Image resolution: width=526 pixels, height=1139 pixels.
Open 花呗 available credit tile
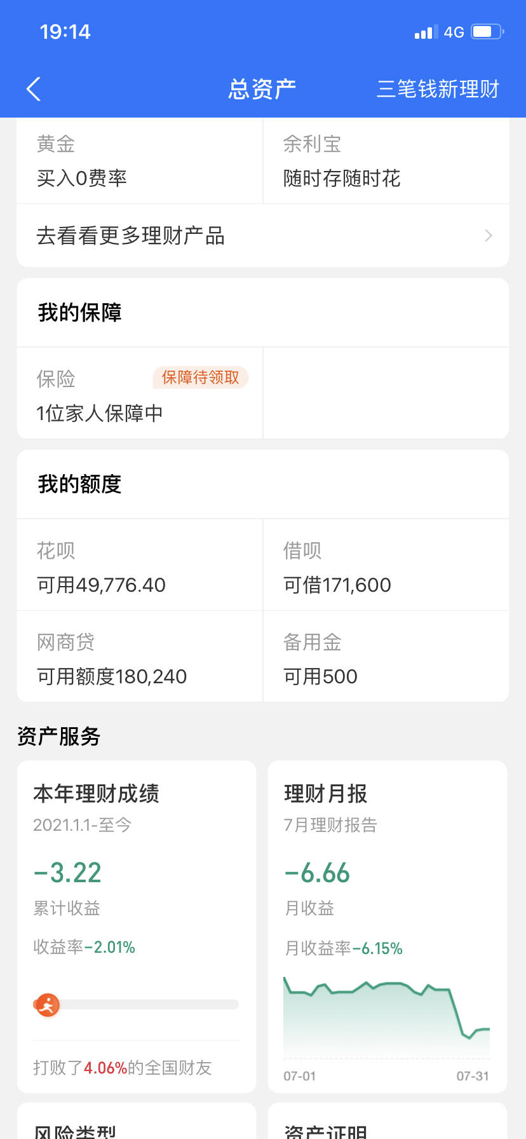140,565
